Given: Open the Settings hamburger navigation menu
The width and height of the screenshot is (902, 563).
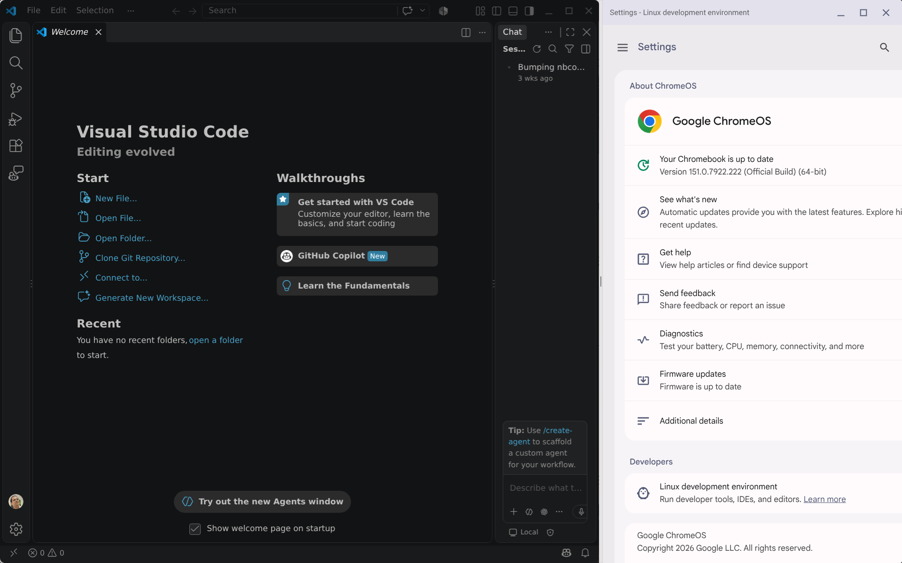Looking at the screenshot, I should (622, 47).
